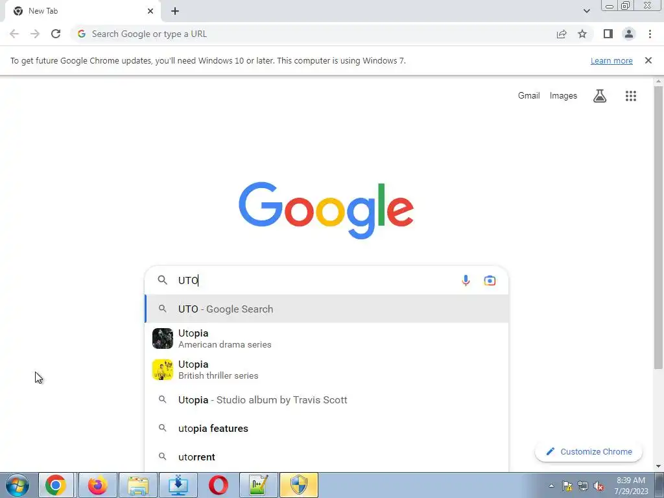The width and height of the screenshot is (664, 498).
Task: Pick Utopia Studio album by Travis Scott
Action: click(x=327, y=399)
